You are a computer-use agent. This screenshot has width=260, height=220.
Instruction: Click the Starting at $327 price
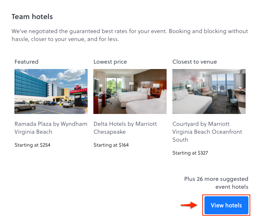pyautogui.click(x=190, y=153)
